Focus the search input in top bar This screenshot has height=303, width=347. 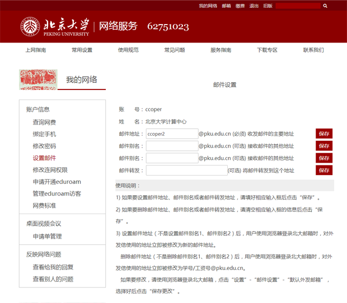coord(298,6)
